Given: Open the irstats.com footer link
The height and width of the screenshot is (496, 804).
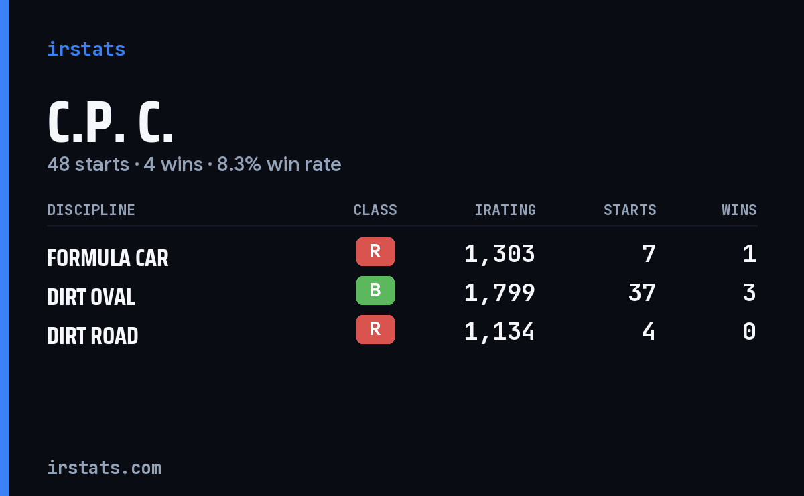Looking at the screenshot, I should click(x=104, y=467).
